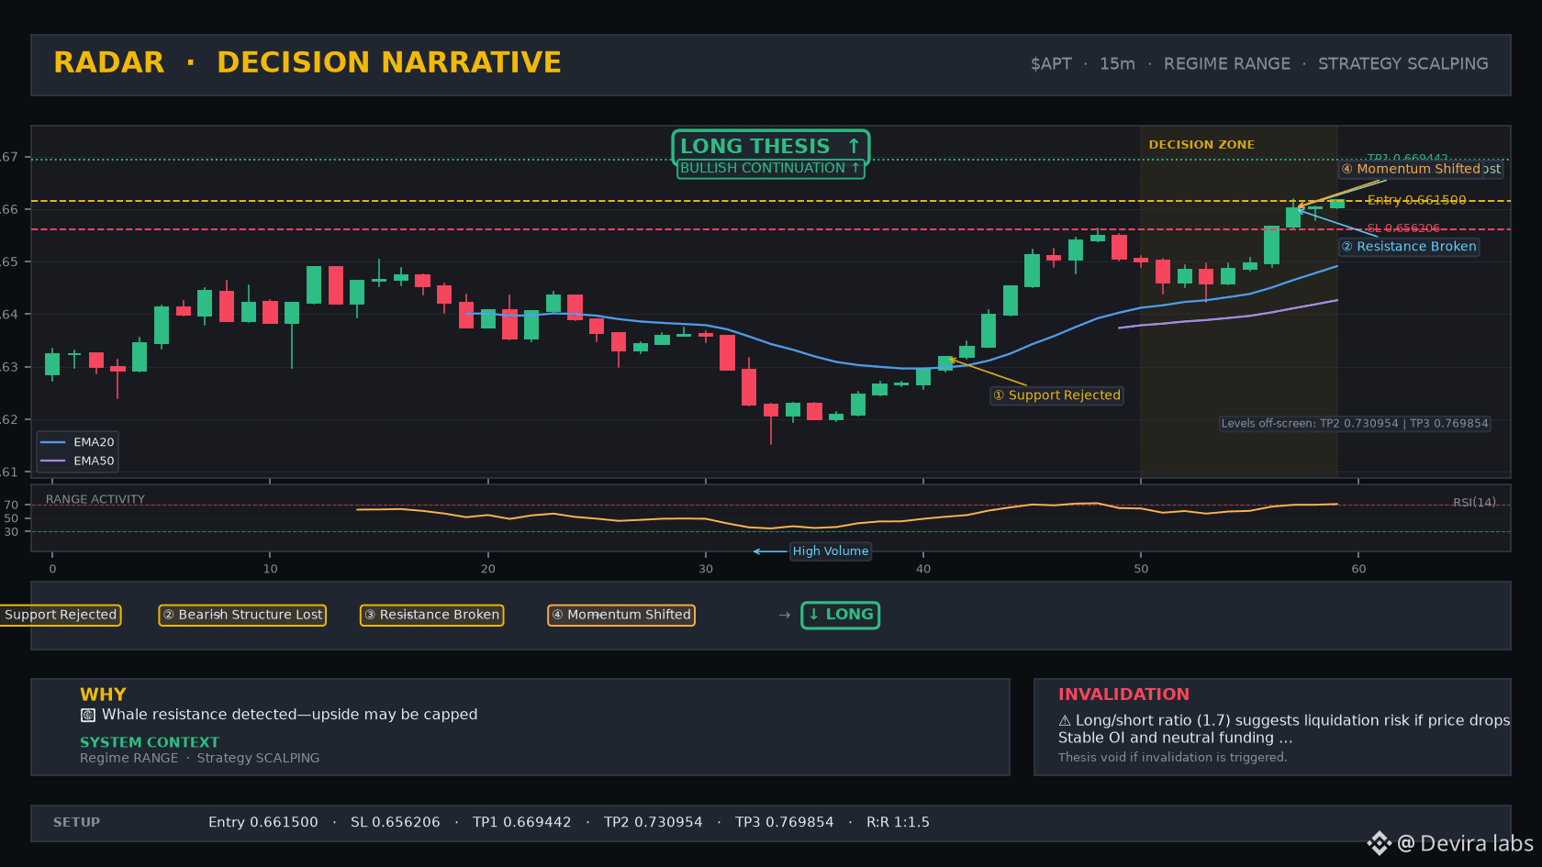The width and height of the screenshot is (1542, 867).
Task: Click the whale icon beside the WHY reason
Action: 88,715
